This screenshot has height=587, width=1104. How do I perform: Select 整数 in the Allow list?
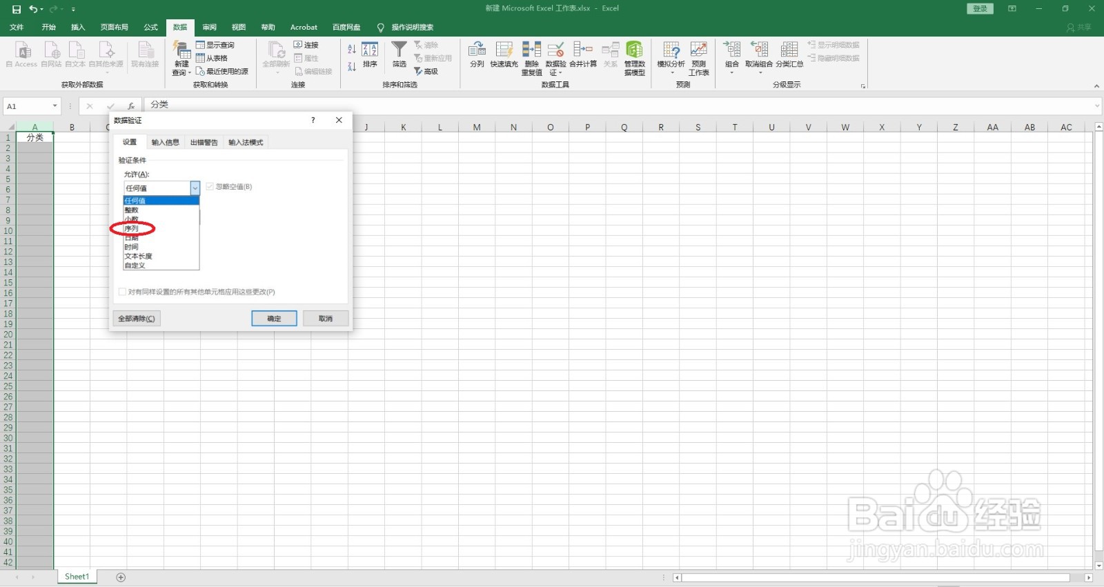pyautogui.click(x=161, y=210)
